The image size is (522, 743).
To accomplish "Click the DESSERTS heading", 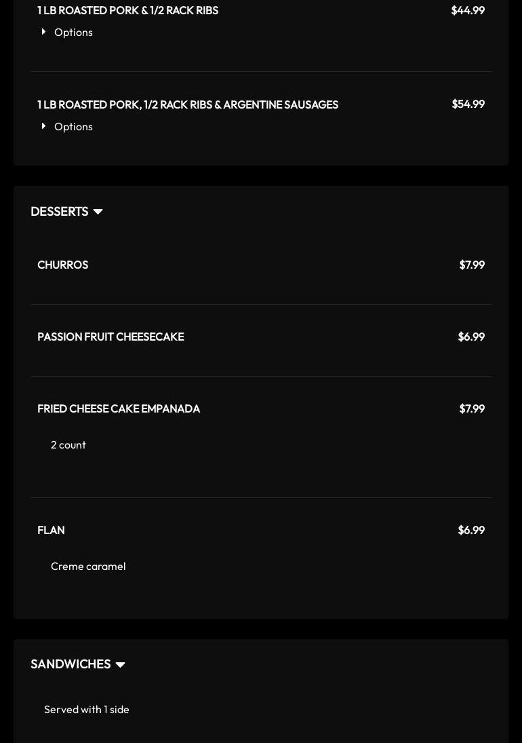I will (60, 211).
